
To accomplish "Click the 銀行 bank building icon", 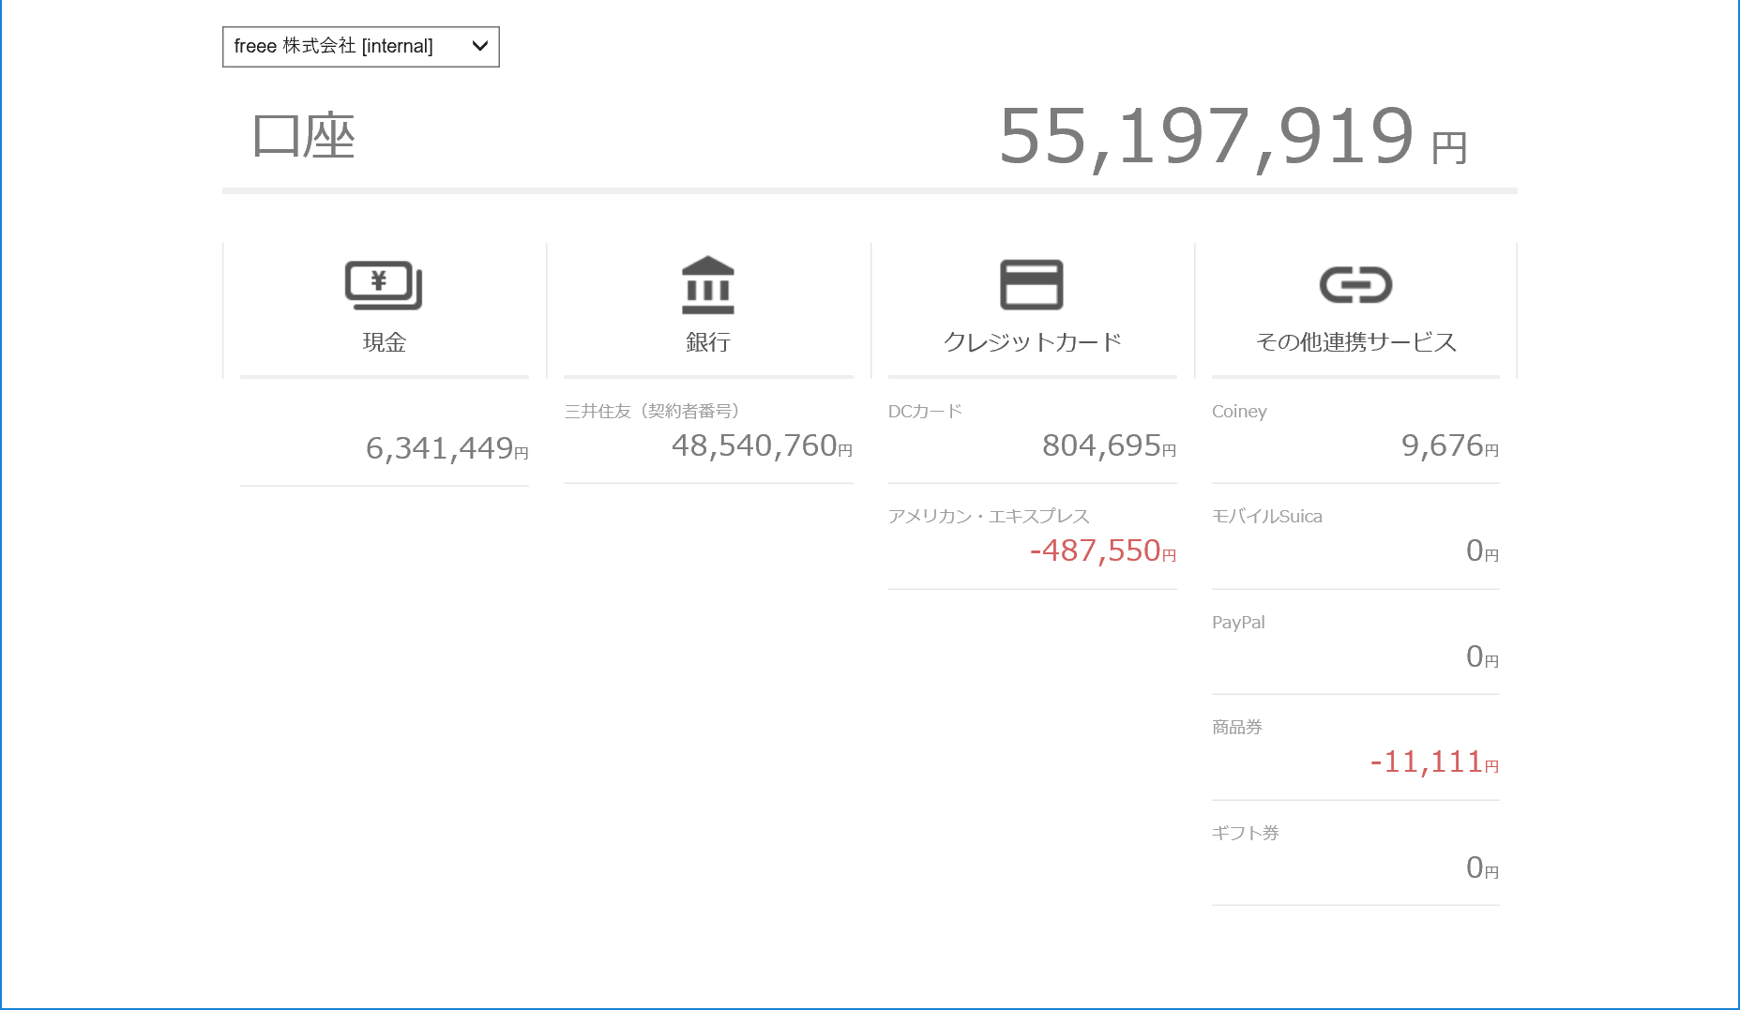I will (708, 285).
